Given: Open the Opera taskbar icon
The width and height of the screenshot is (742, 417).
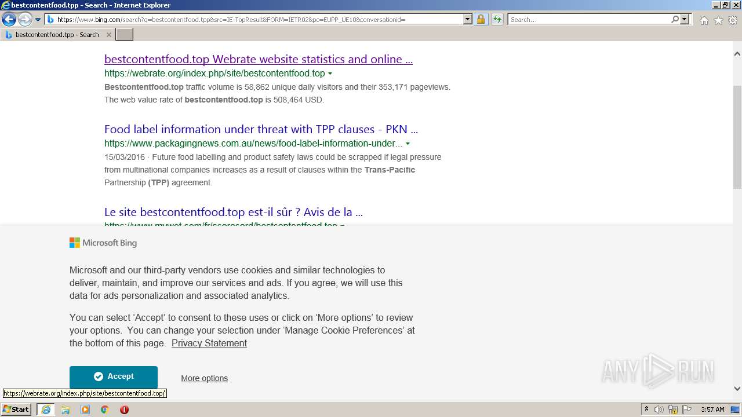Looking at the screenshot, I should (124, 409).
